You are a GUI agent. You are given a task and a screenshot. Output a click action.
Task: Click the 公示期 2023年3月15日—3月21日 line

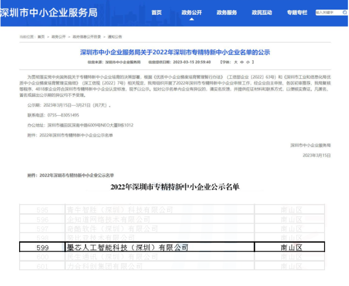click(x=69, y=105)
